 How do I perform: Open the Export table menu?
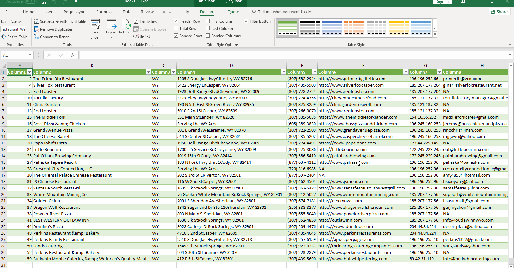[x=111, y=29]
